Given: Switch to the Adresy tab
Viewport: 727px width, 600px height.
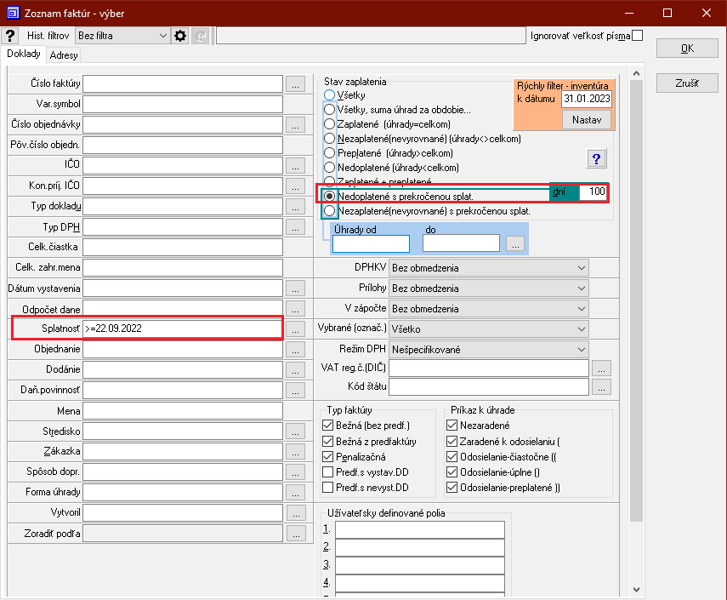Looking at the screenshot, I should 64,55.
